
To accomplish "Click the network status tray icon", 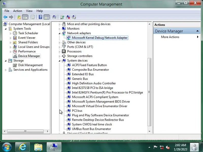I will 162,147.
